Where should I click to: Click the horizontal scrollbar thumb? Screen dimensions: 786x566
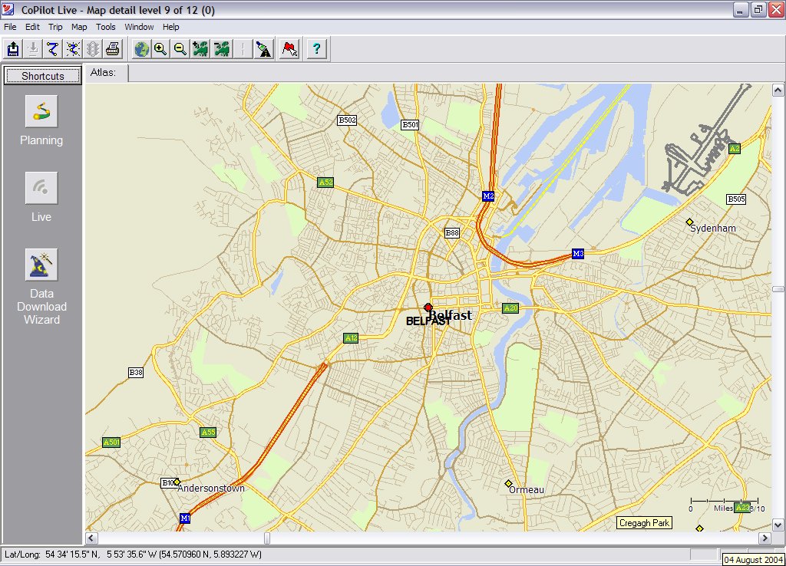[x=267, y=538]
